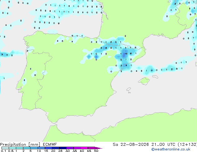The image size is (197, 152).
Task: Click the '50' legend scale label
Action: (96, 151)
